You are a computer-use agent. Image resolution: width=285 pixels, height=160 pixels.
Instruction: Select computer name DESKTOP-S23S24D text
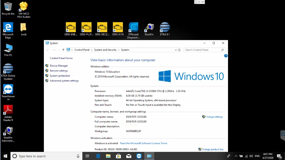tap(136, 117)
